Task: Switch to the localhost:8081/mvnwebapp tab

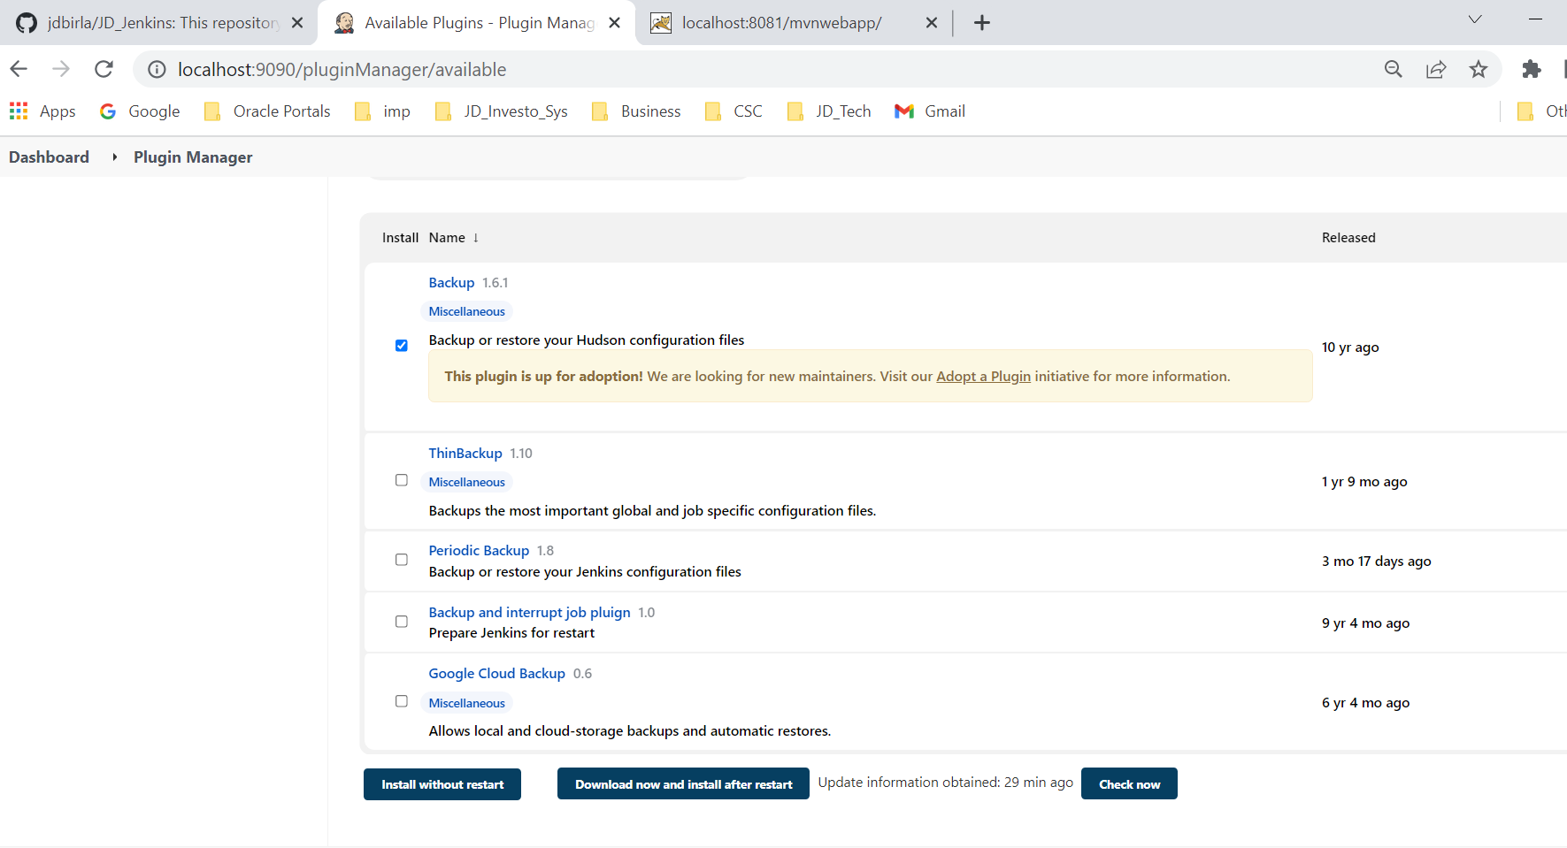Action: [794, 23]
